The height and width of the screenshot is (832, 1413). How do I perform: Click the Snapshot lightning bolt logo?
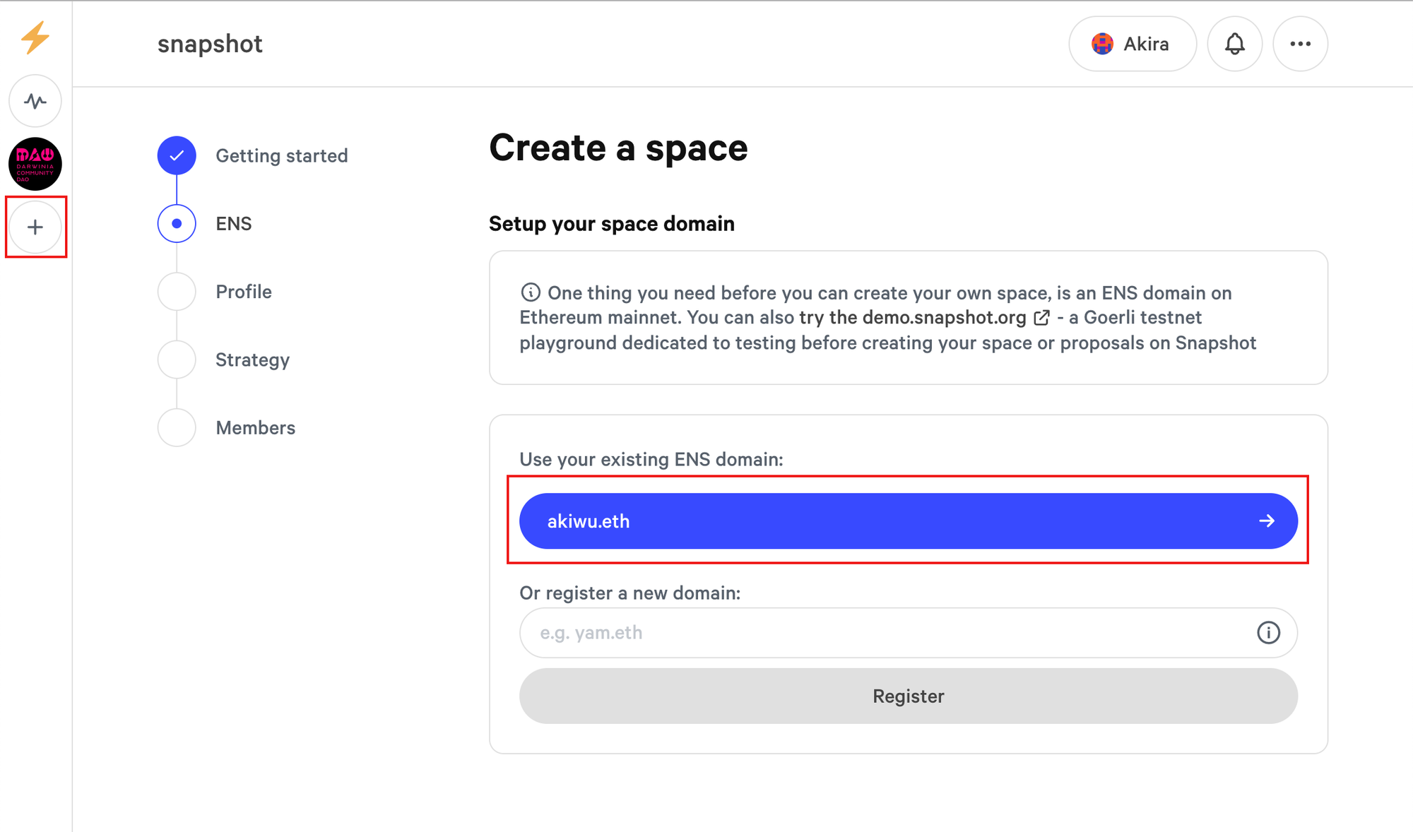pos(35,37)
